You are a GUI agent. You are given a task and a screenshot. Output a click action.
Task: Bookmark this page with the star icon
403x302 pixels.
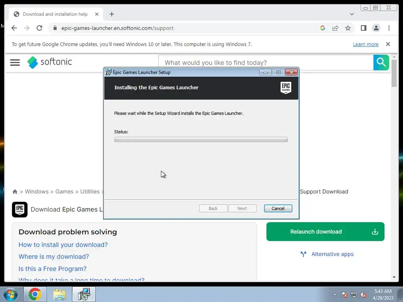click(348, 28)
